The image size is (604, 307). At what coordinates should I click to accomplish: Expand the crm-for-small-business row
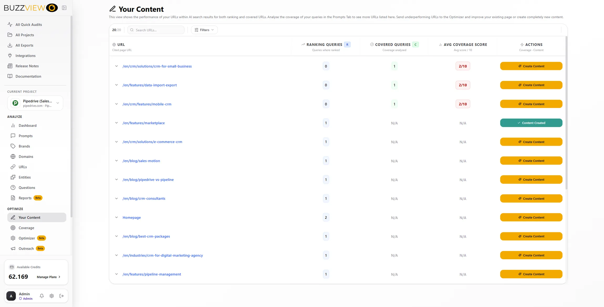(x=116, y=66)
